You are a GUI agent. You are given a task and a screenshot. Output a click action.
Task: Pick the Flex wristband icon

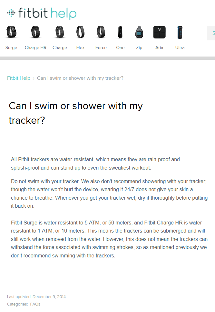pyautogui.click(x=80, y=32)
